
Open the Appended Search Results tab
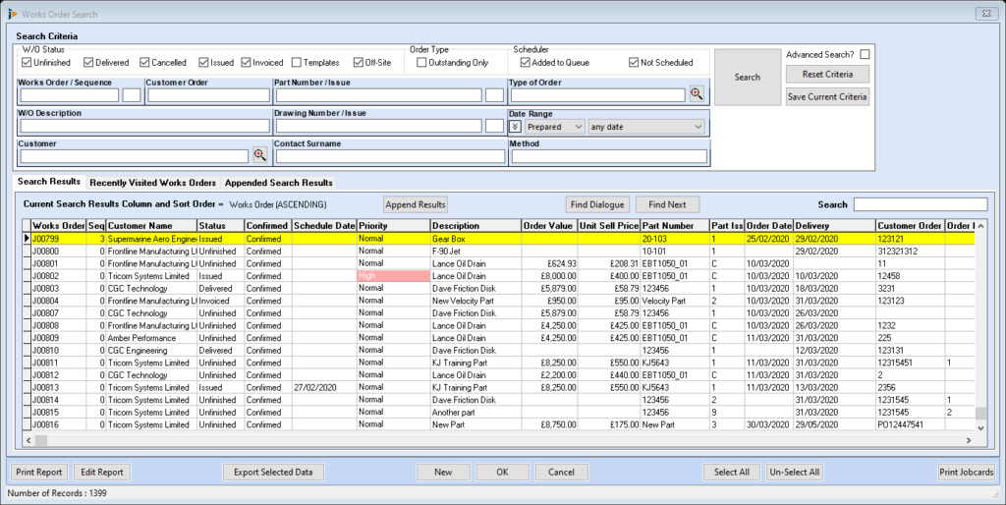pyautogui.click(x=278, y=183)
